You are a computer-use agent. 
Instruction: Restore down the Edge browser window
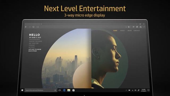click(x=140, y=24)
